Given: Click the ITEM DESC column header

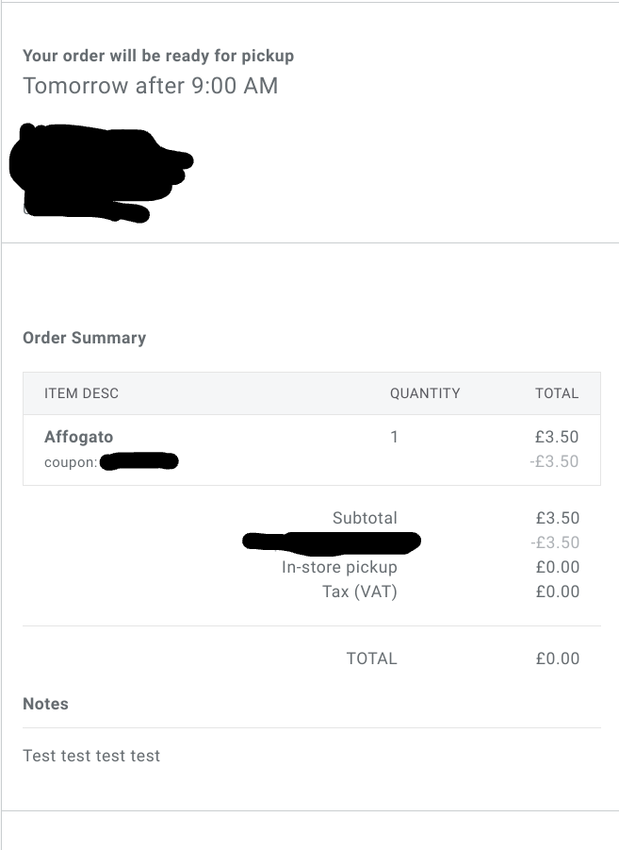Looking at the screenshot, I should 81,393.
